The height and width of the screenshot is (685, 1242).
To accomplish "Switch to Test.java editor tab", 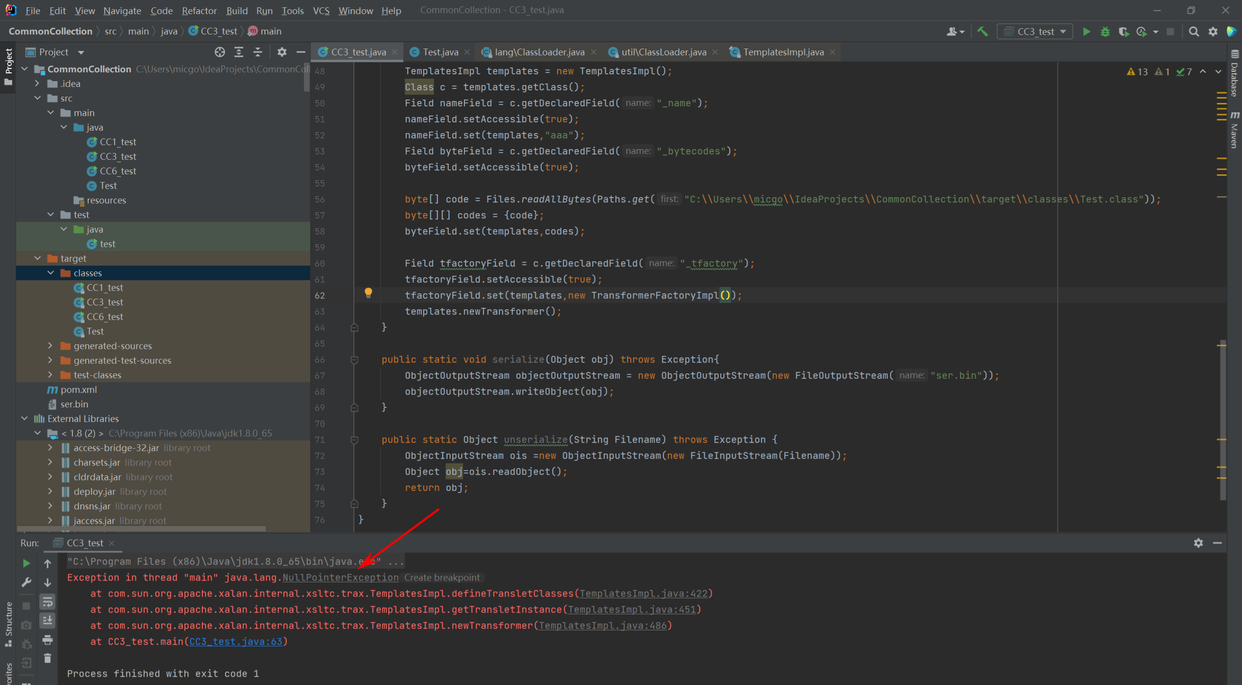I will click(x=440, y=52).
